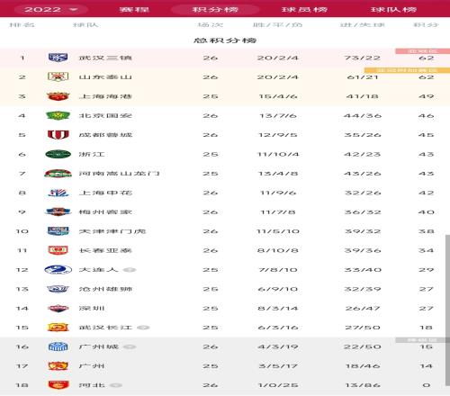Open the 球员榜 tab
The width and height of the screenshot is (450, 396).
304,9
